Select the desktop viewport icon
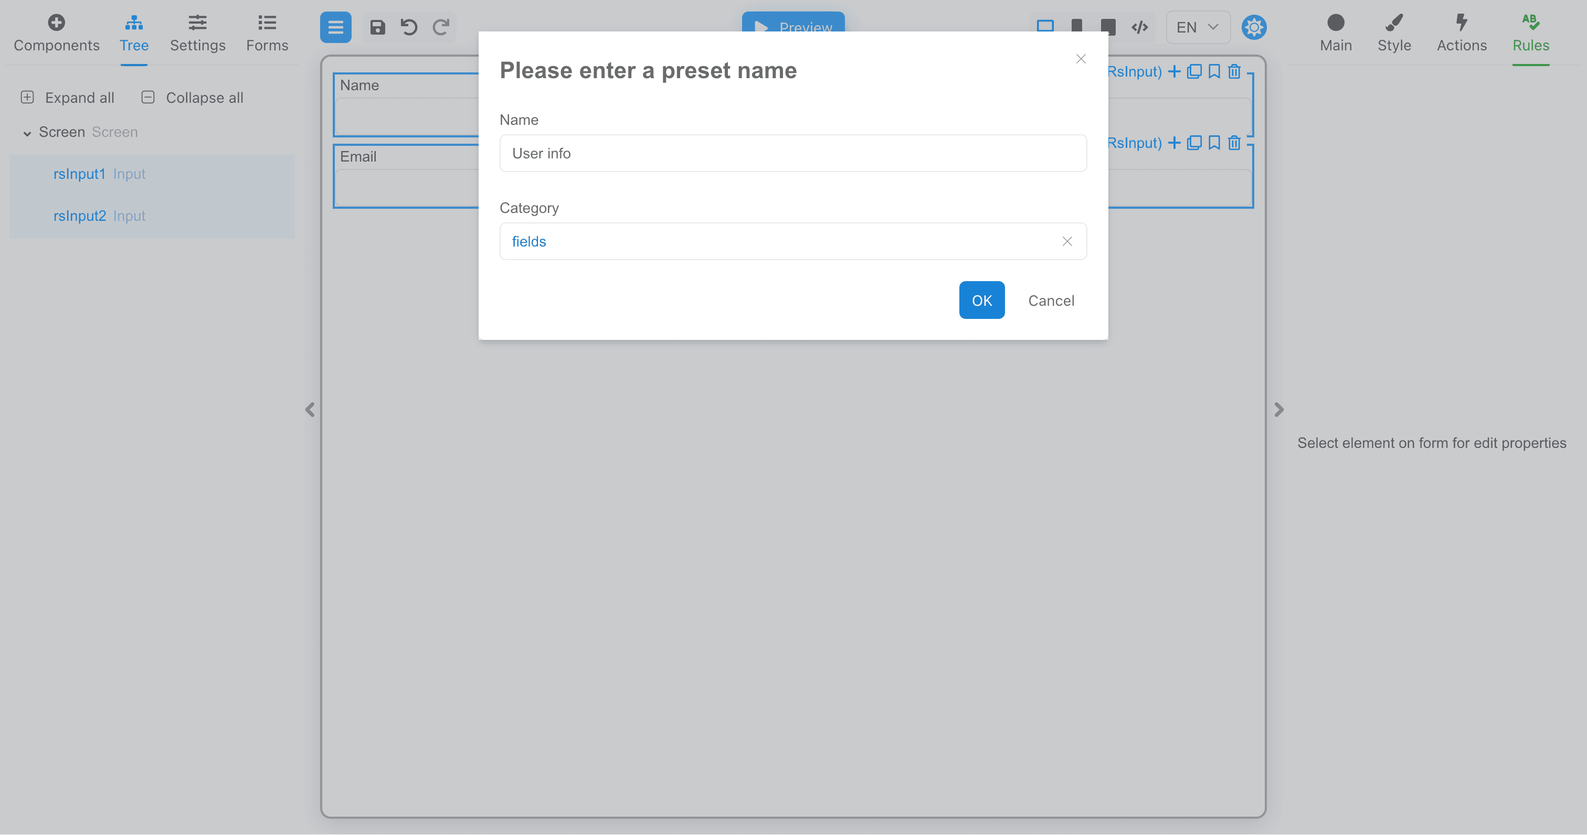 [1045, 26]
